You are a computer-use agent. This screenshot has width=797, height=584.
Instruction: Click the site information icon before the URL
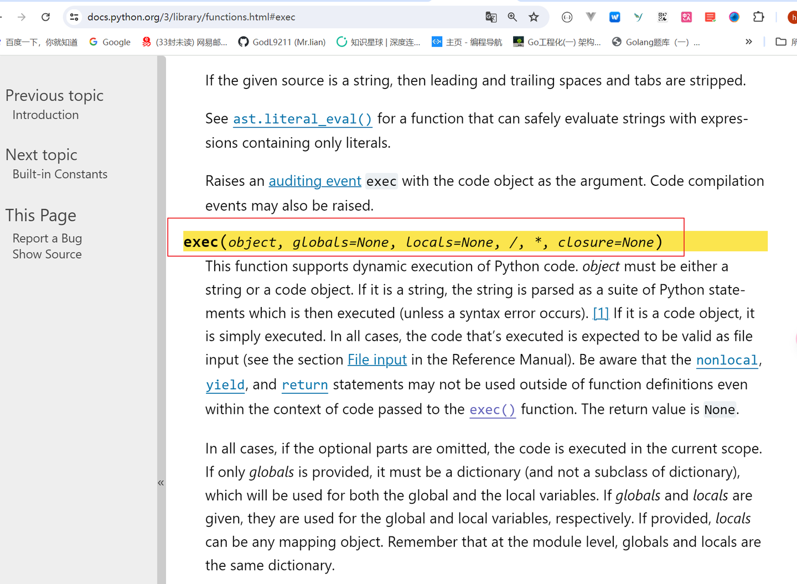click(74, 17)
